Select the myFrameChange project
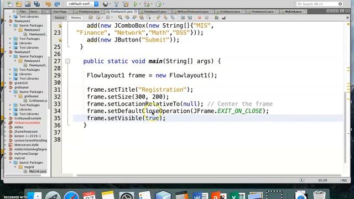The image size is (354, 199). 26,154
